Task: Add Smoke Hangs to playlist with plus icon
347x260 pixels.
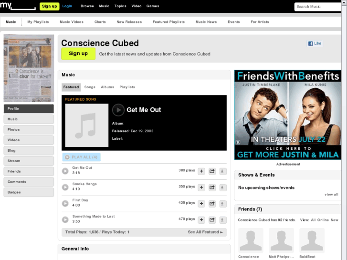Action: (201, 187)
